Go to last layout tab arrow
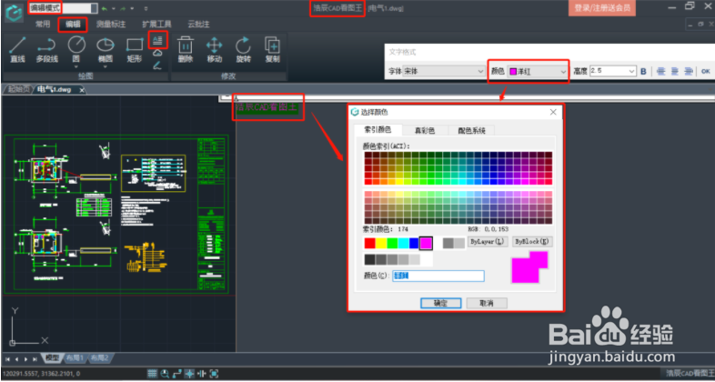This screenshot has height=382, width=715. pyautogui.click(x=35, y=359)
